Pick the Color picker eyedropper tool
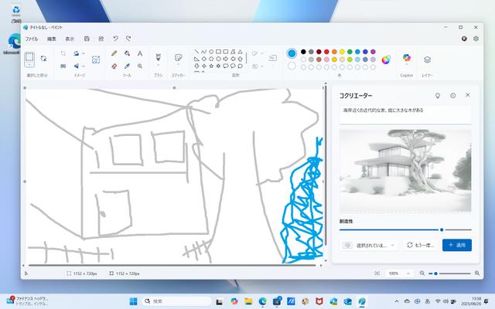This screenshot has height=309, width=495. (127, 66)
